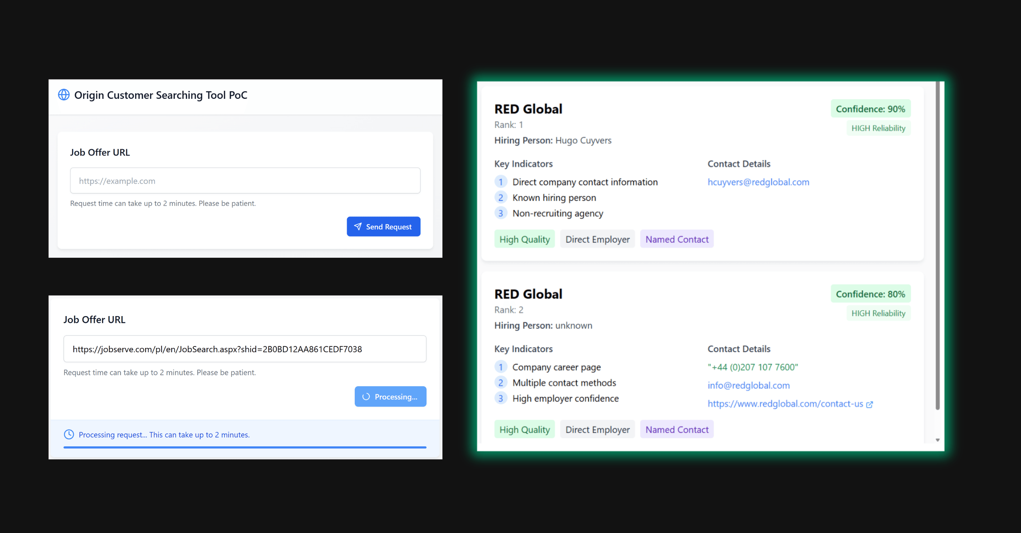Click the RED Global title of Rank 2 card
This screenshot has width=1021, height=533.
(x=528, y=294)
